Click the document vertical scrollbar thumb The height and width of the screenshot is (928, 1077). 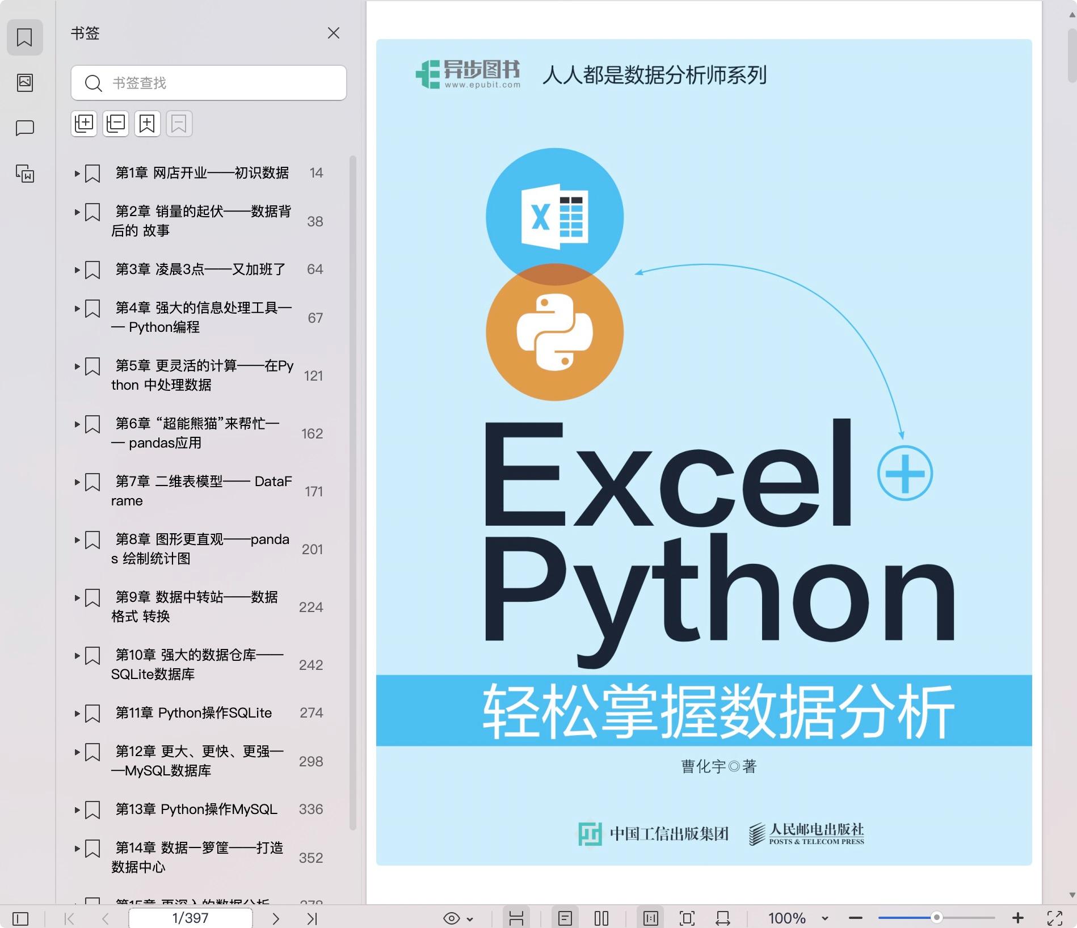(1072, 57)
